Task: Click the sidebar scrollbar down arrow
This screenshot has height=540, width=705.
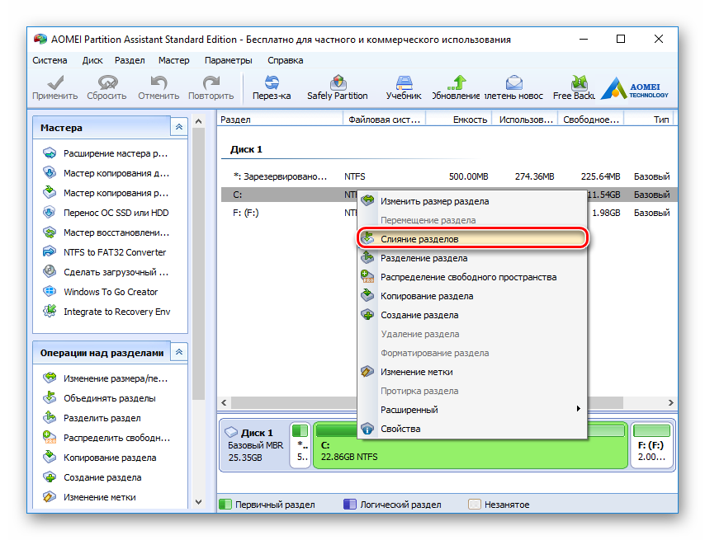Action: (x=198, y=502)
